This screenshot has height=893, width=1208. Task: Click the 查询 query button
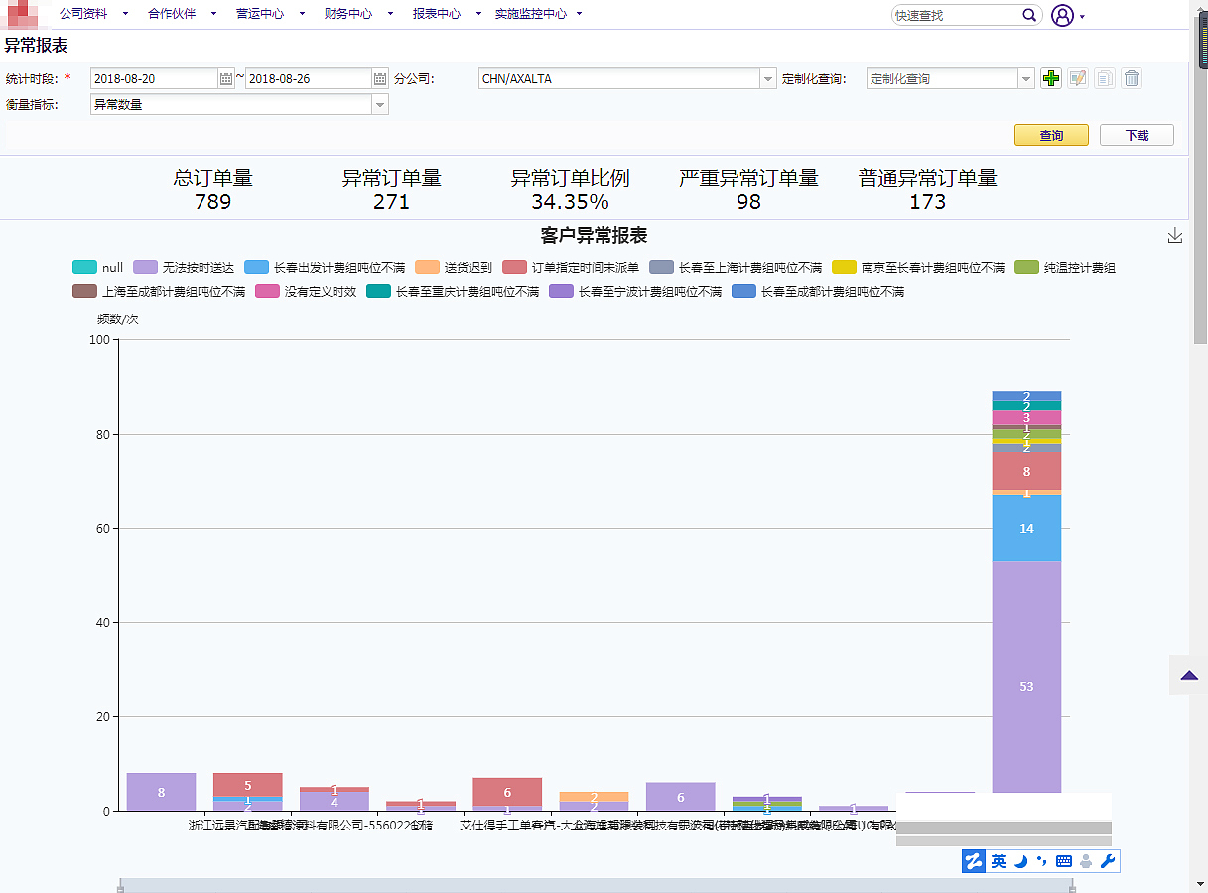click(1051, 135)
